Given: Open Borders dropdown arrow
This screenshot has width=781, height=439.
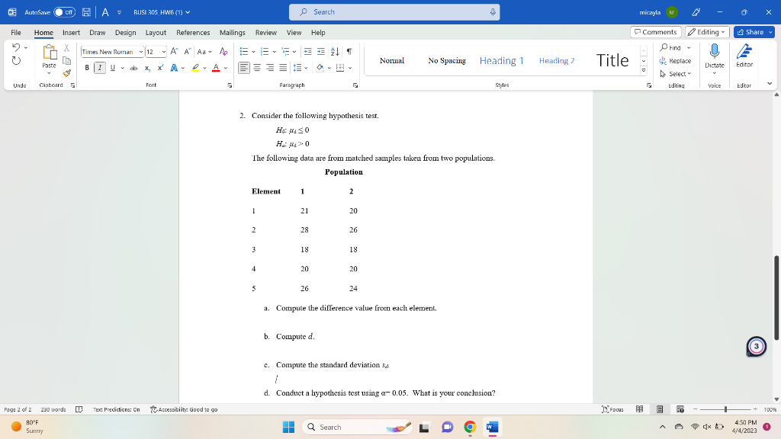Looking at the screenshot, I should (350, 68).
